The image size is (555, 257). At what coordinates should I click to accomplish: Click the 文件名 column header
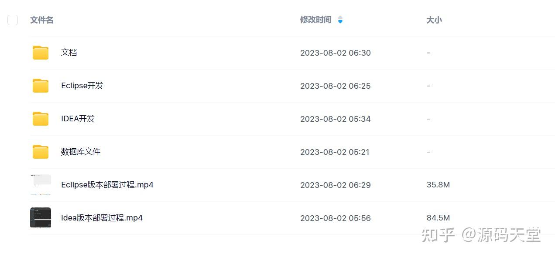pyautogui.click(x=42, y=20)
